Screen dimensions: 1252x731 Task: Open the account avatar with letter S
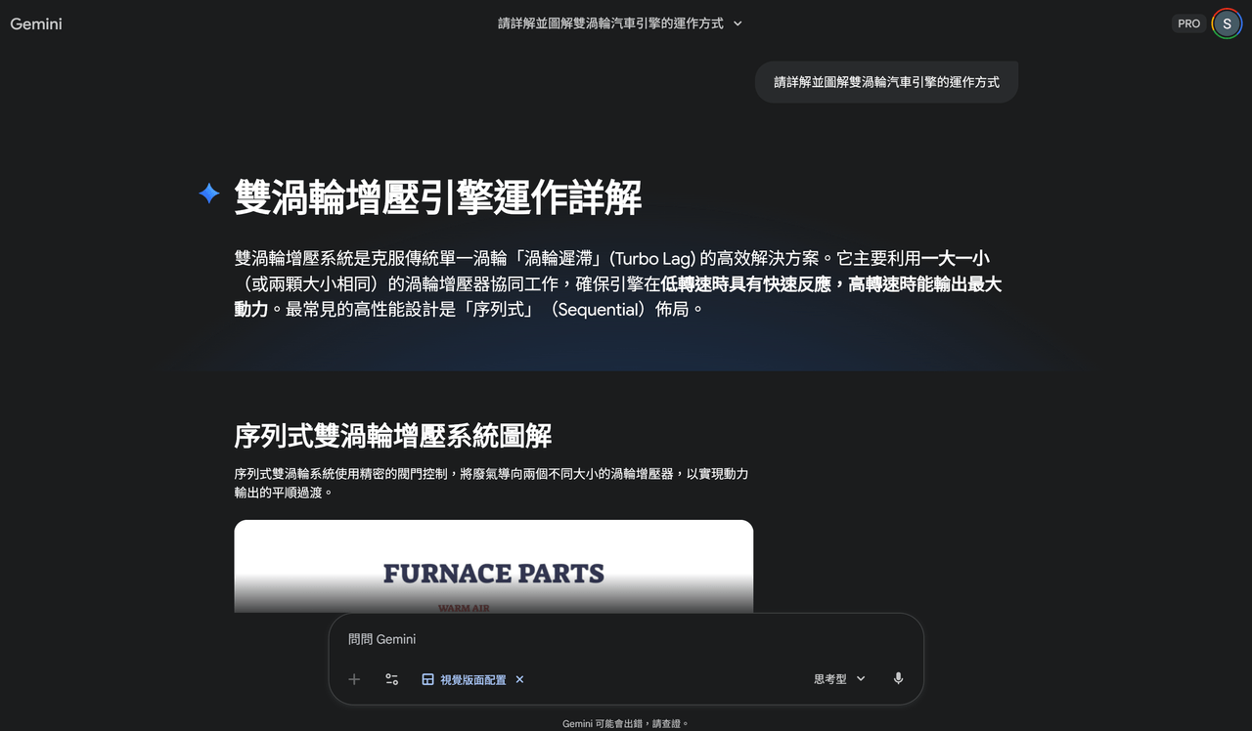click(x=1227, y=23)
